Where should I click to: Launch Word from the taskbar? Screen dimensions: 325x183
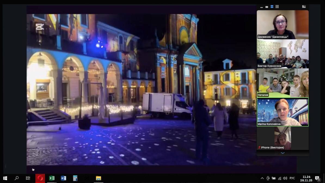pos(63,178)
